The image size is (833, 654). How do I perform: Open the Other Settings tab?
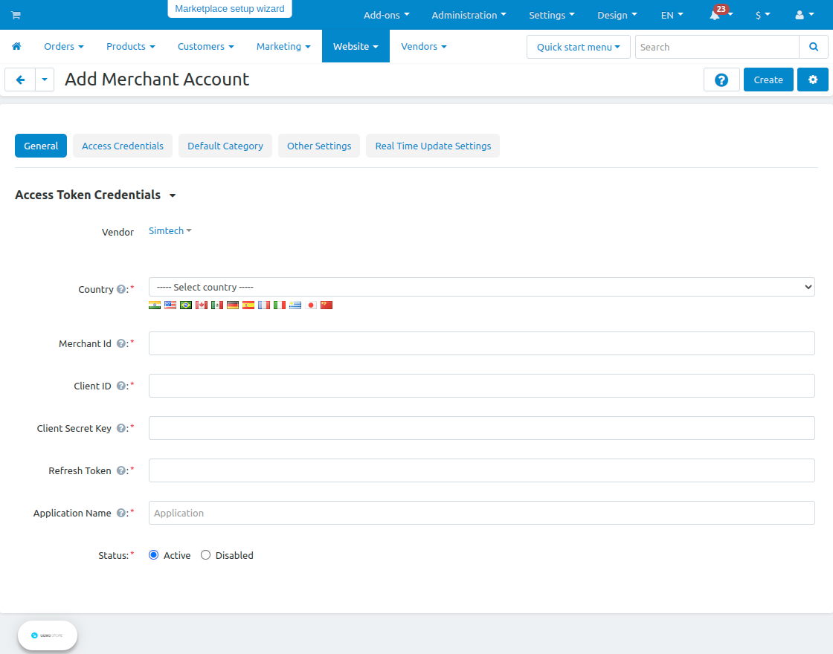318,146
